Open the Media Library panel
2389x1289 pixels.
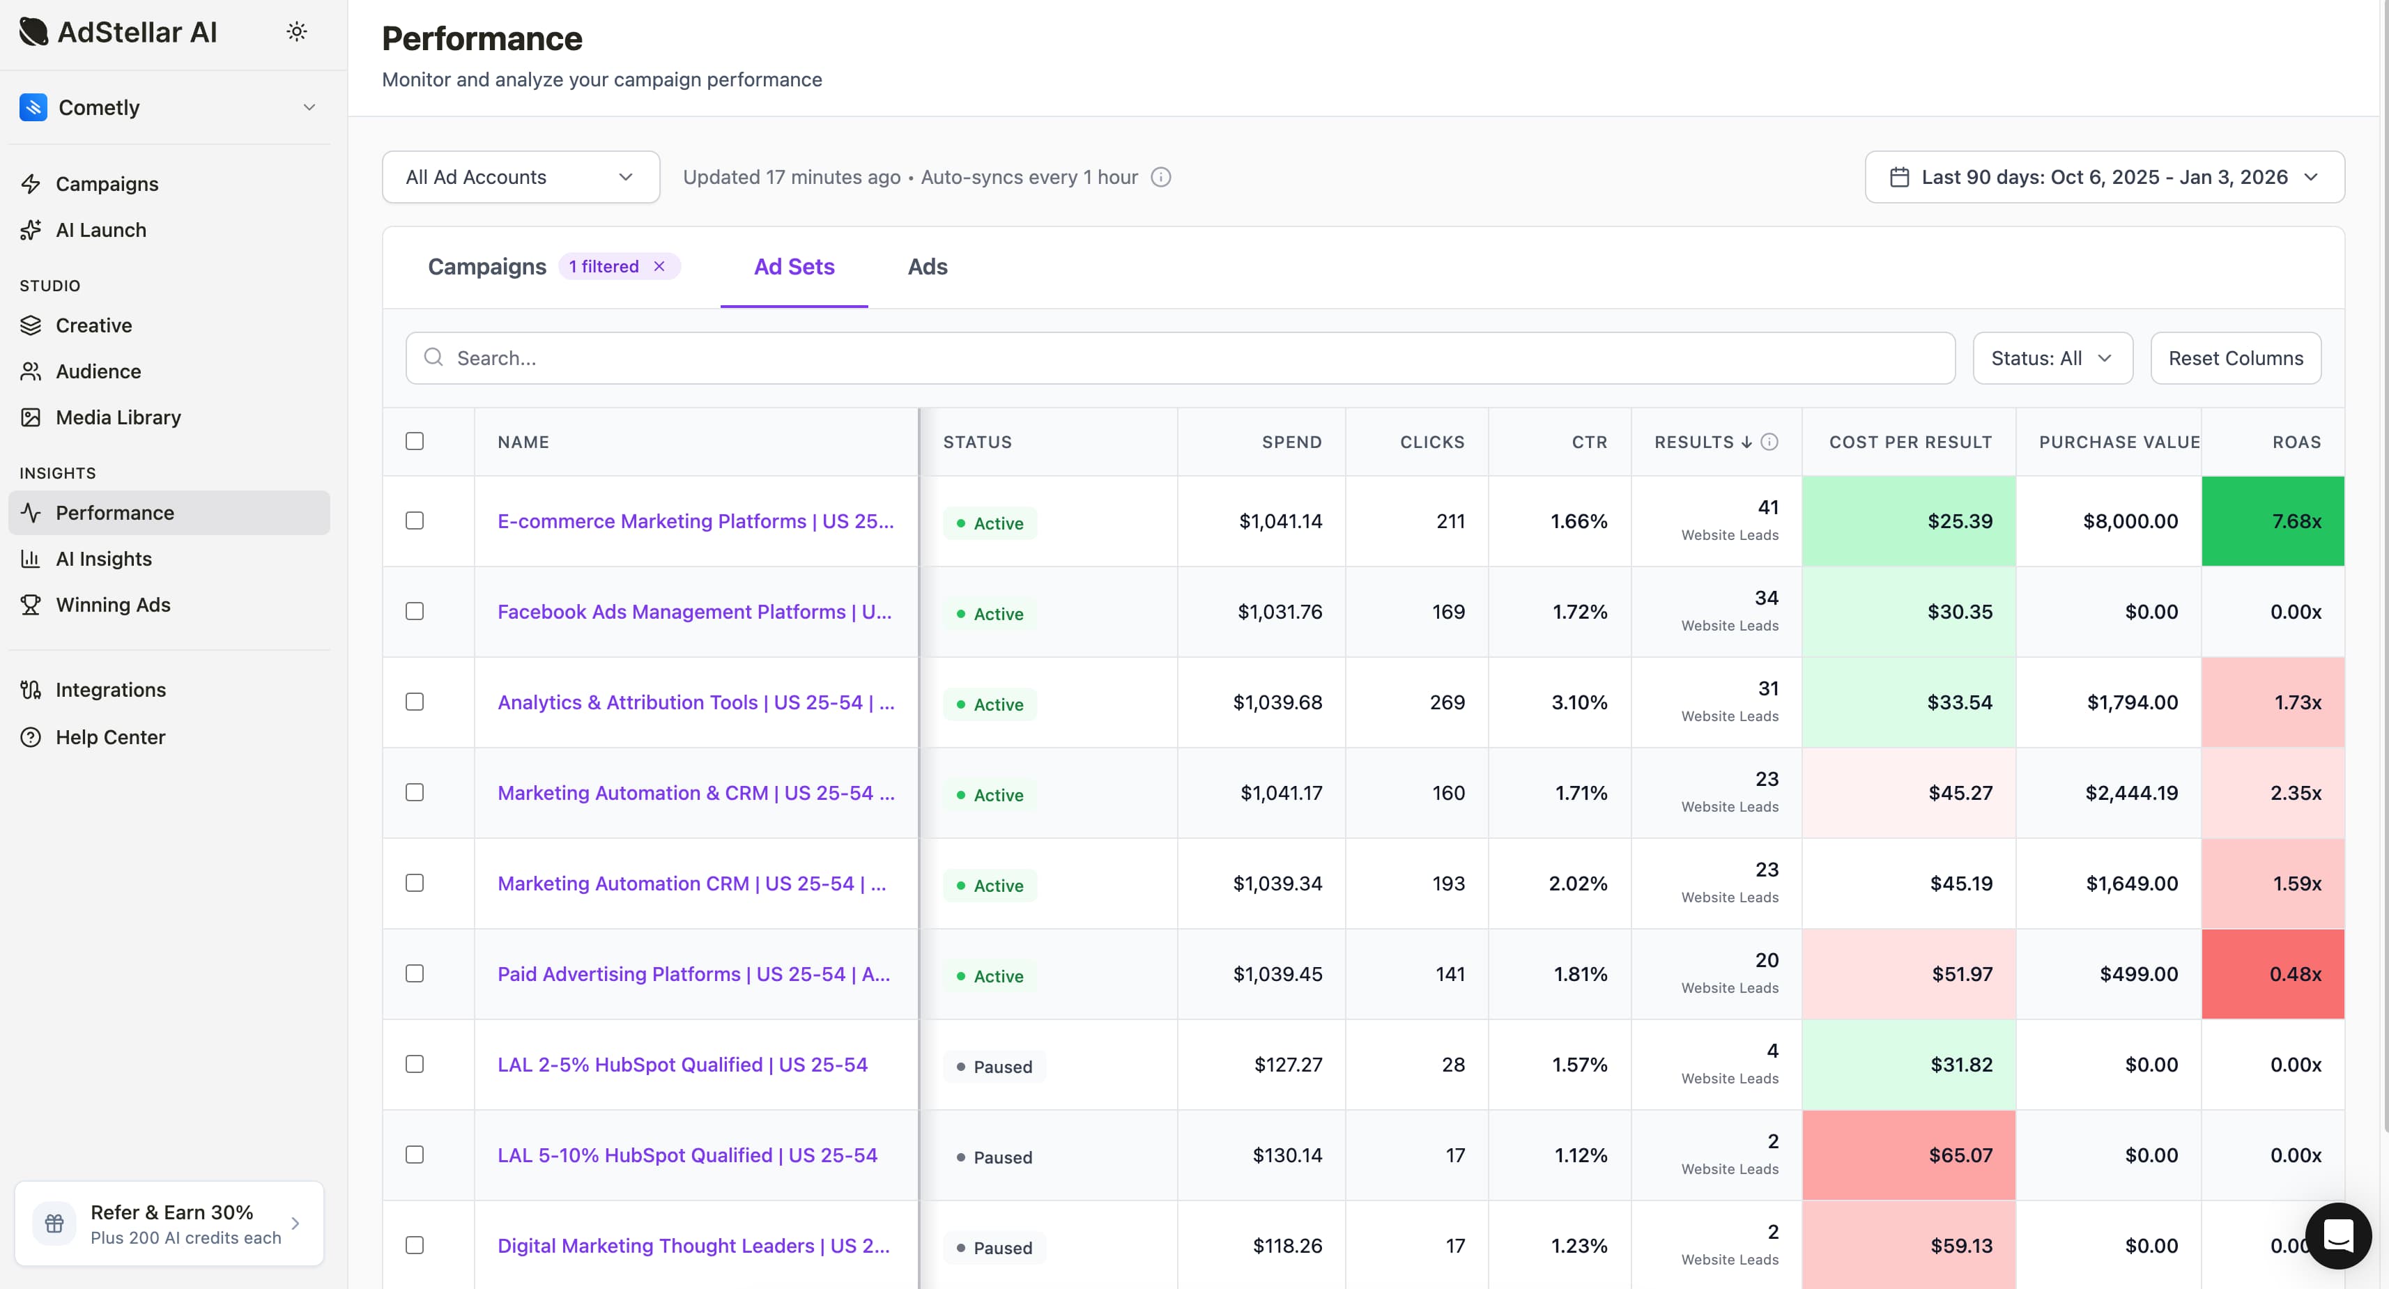[30, 417]
